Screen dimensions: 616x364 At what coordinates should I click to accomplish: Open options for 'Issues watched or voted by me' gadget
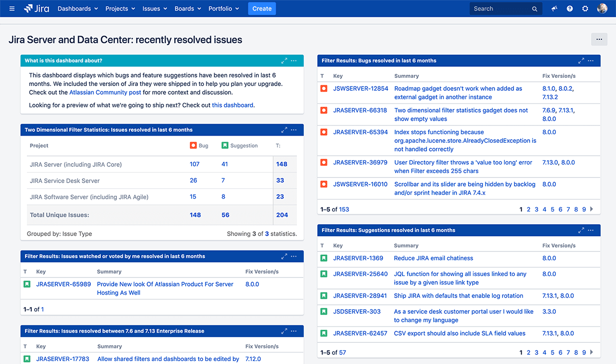click(x=294, y=256)
